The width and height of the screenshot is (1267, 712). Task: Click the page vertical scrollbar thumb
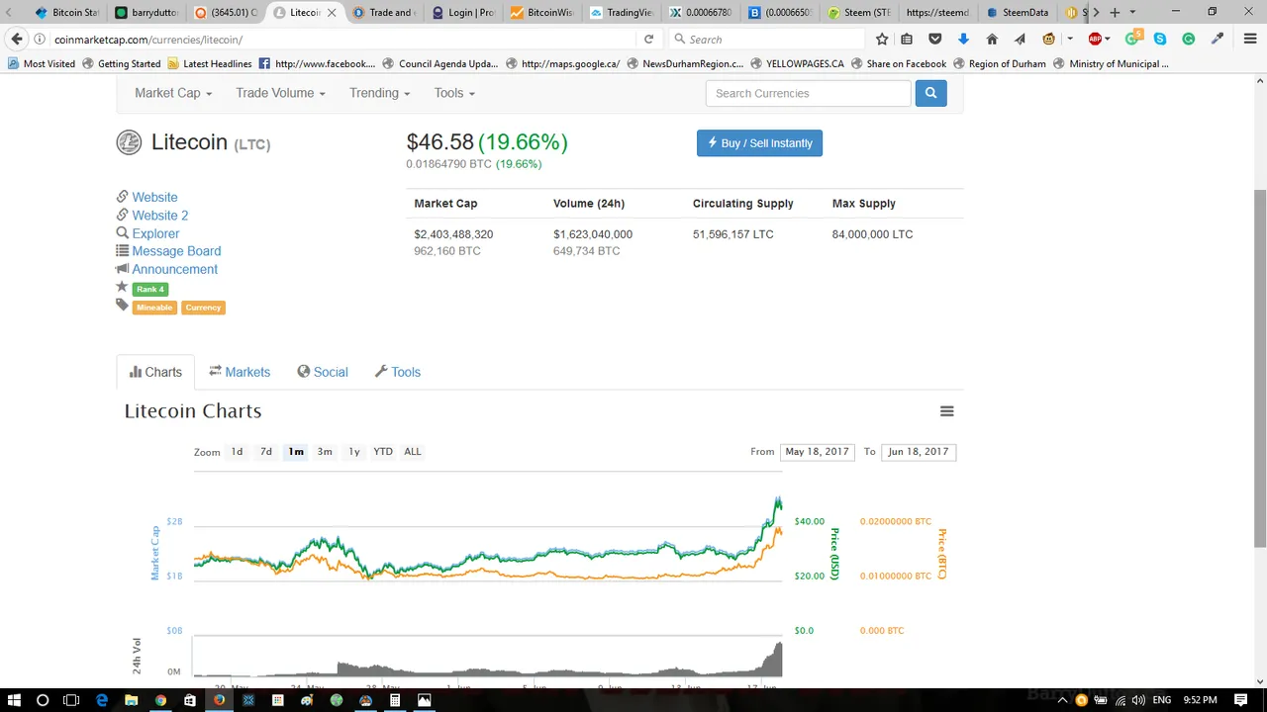pyautogui.click(x=1260, y=366)
